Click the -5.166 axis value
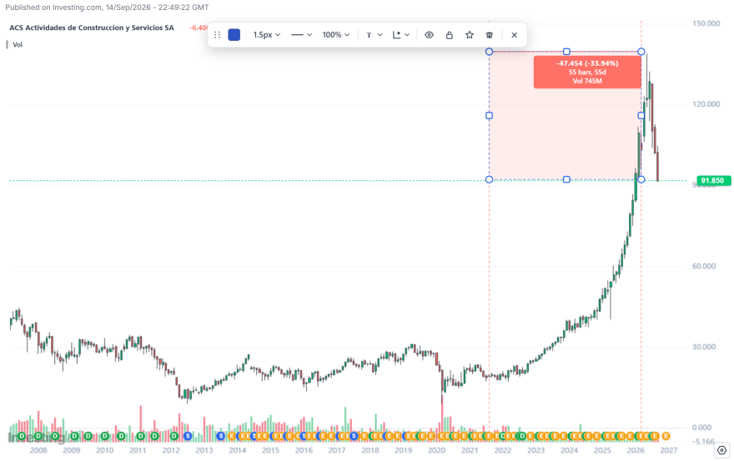The width and height of the screenshot is (734, 461). (704, 441)
